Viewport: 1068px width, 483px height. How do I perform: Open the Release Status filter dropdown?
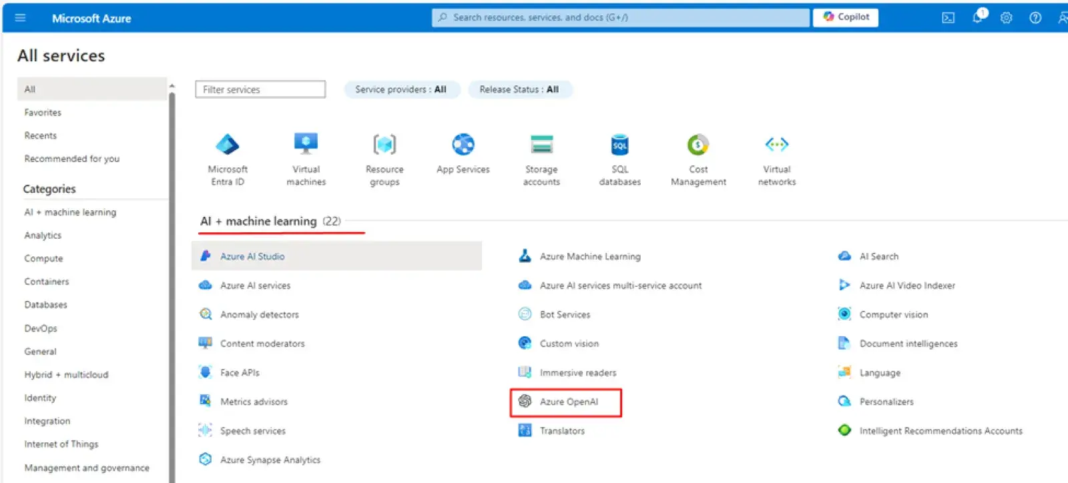(x=519, y=89)
